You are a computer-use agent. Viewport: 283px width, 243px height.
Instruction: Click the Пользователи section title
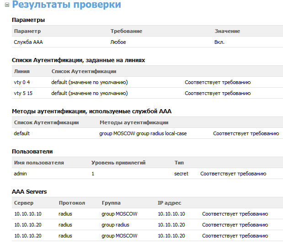tap(32, 151)
